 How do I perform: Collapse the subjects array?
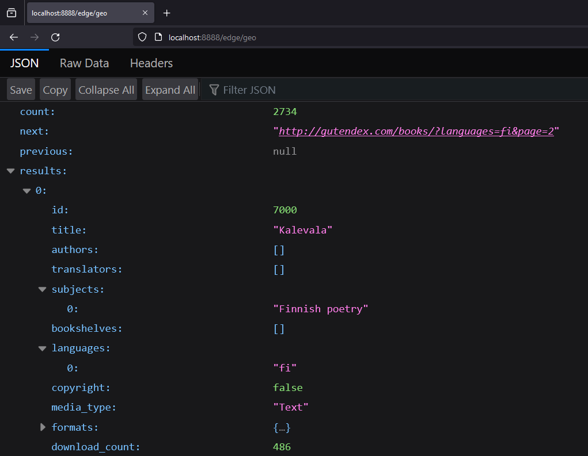click(x=42, y=289)
